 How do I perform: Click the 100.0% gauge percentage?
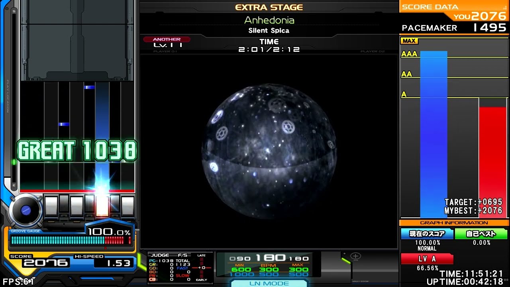(x=109, y=232)
